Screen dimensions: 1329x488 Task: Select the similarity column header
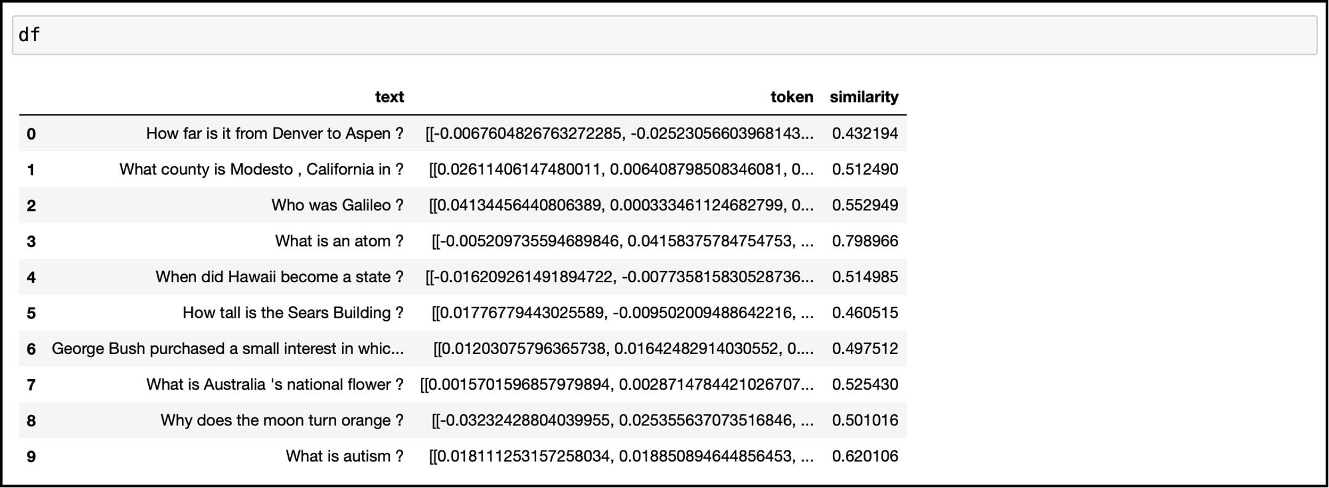click(864, 97)
